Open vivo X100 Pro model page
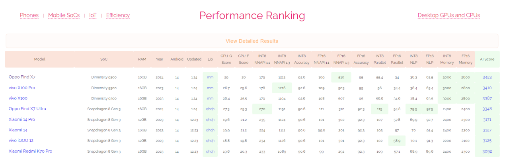This screenshot has height=157, width=505. point(22,88)
